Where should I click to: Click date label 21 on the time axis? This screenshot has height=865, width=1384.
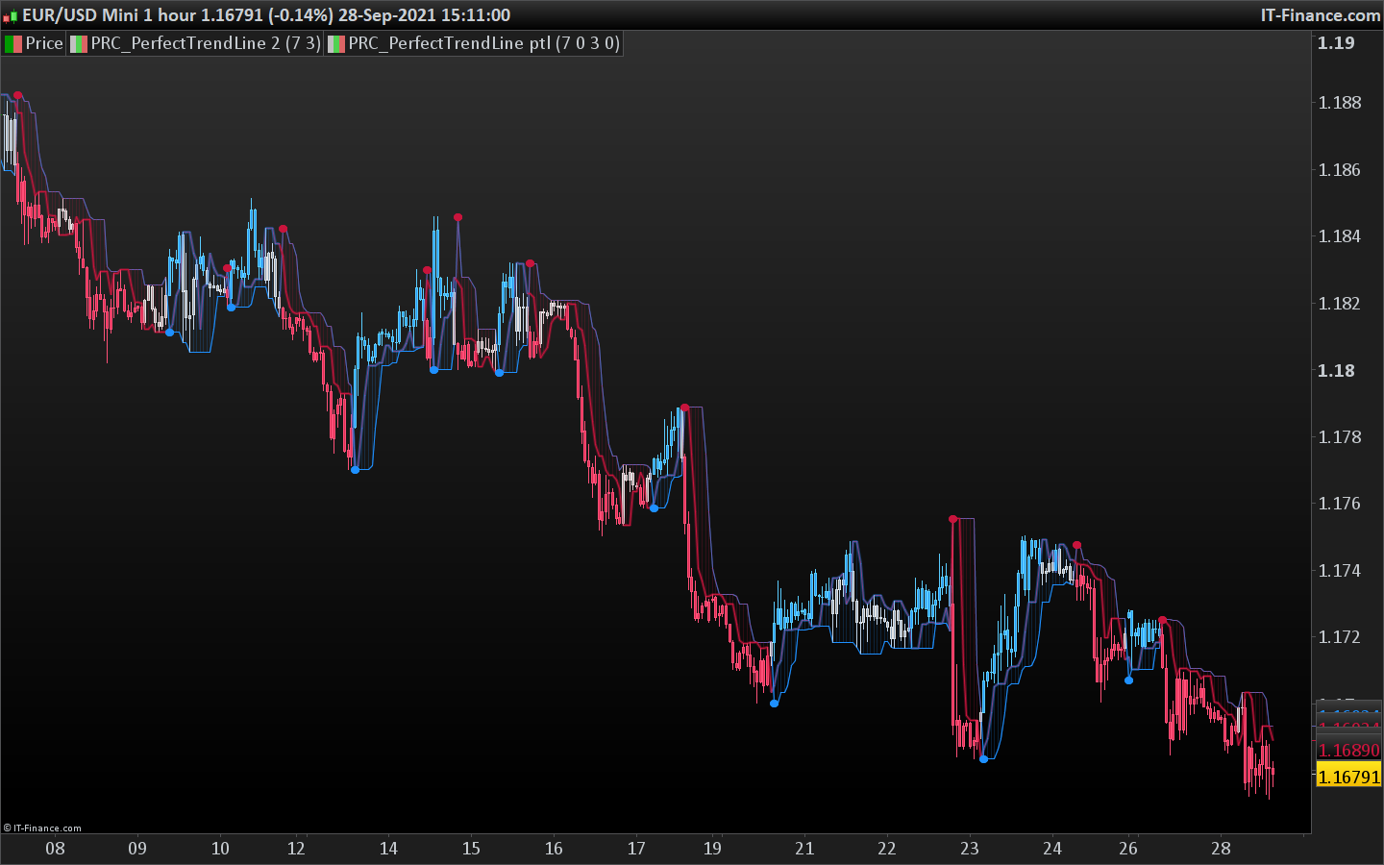click(x=804, y=849)
